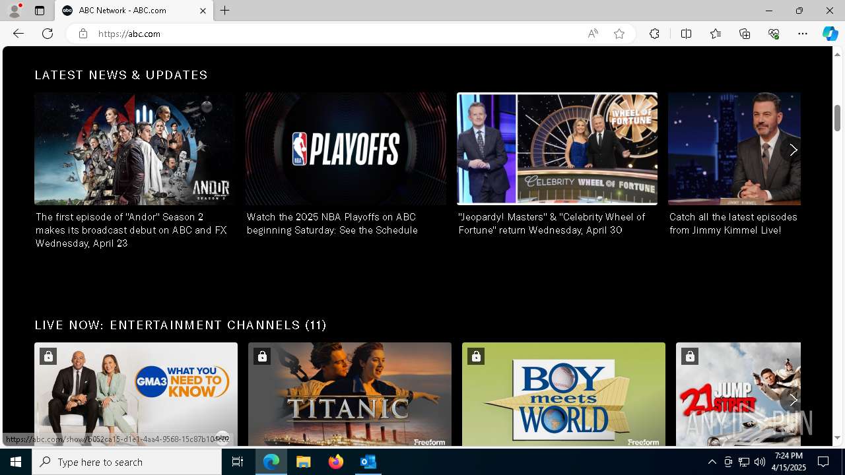Click the lock icon on Boy Meets World card
845x475 pixels.
(x=476, y=356)
